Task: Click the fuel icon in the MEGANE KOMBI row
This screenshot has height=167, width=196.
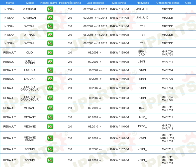Action: [50, 138]
